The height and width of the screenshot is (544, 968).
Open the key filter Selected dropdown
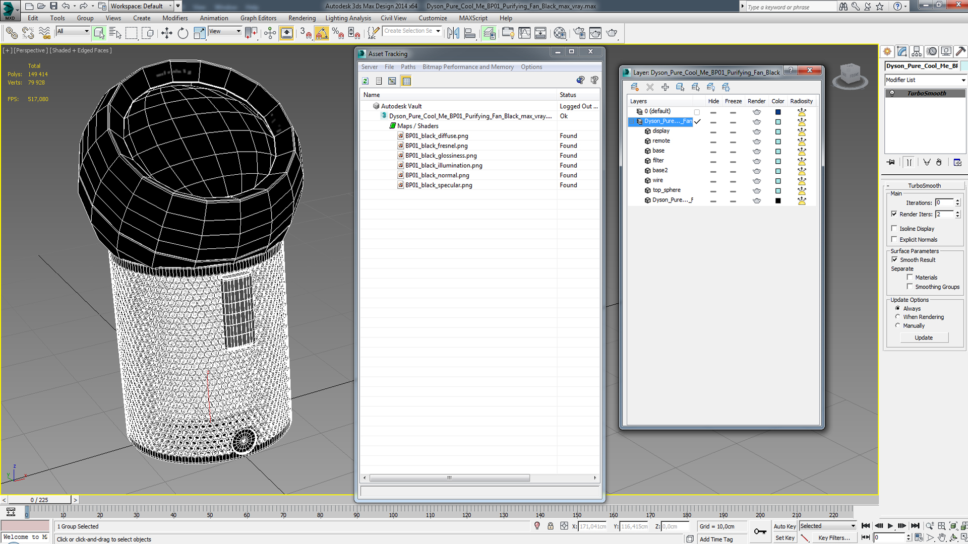coord(828,526)
